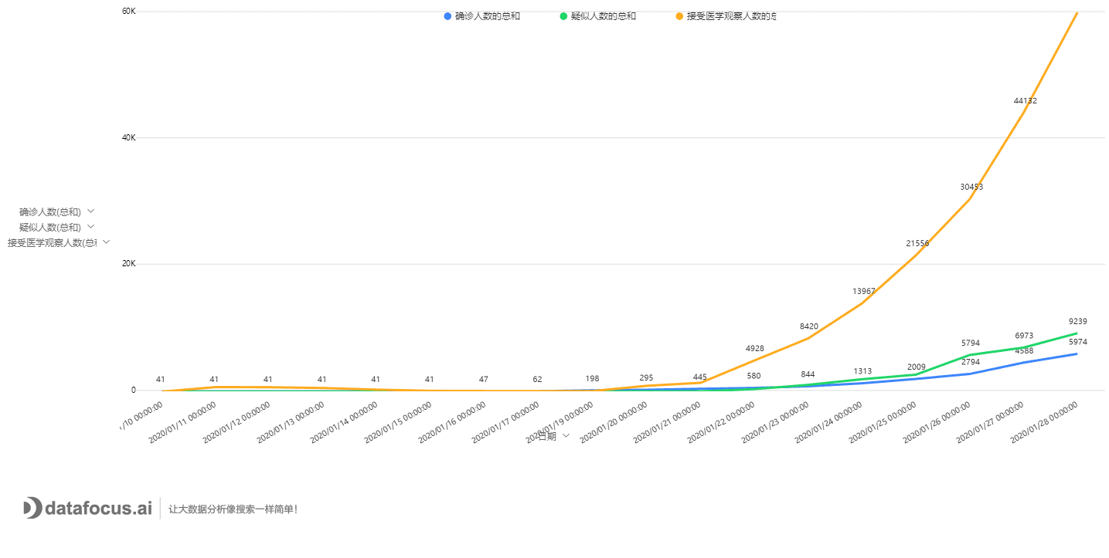
Task: Click x-axis date 2020/01/25 00:00:00
Action: pyautogui.click(x=883, y=421)
